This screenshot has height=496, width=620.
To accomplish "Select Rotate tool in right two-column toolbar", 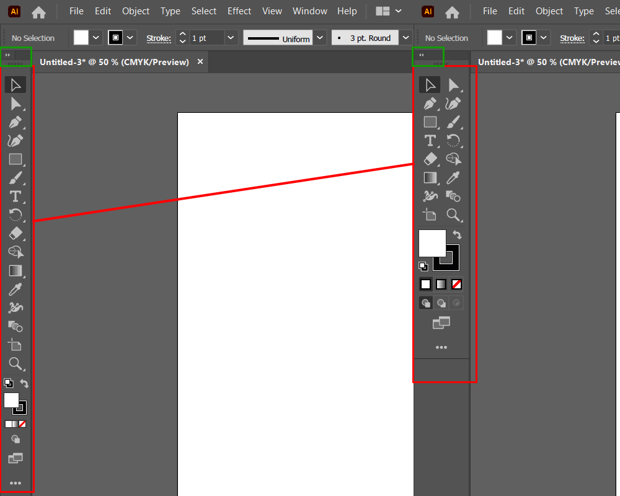I will (x=453, y=141).
